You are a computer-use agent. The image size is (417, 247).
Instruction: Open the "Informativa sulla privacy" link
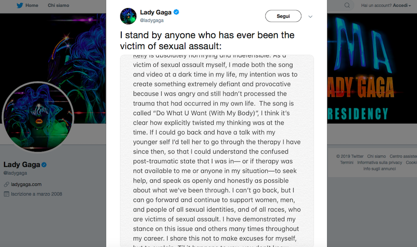380,162
